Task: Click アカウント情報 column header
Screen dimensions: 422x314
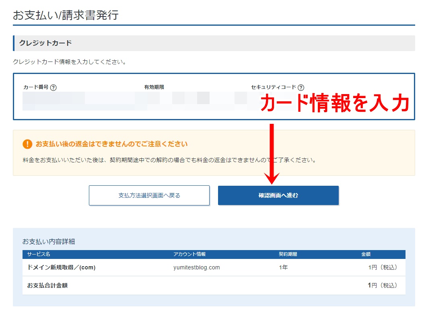Action: pyautogui.click(x=189, y=254)
